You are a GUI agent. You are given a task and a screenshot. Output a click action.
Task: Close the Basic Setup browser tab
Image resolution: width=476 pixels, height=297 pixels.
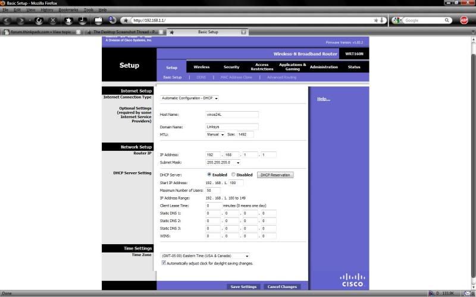tap(243, 32)
